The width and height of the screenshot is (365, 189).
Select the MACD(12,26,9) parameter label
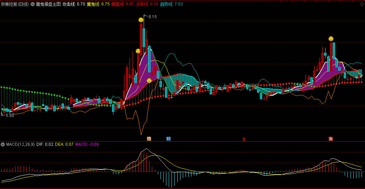20,144
